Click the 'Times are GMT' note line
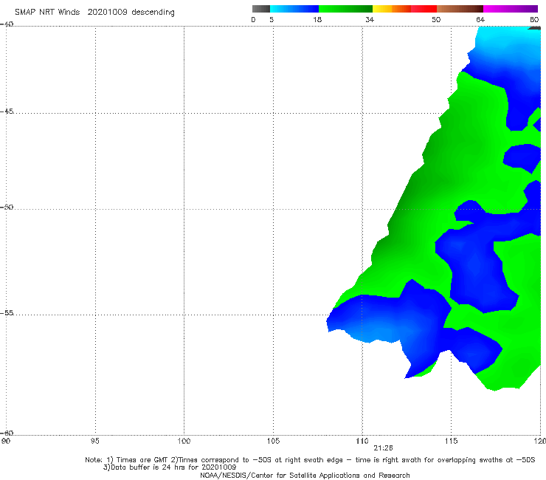The height and width of the screenshot is (480, 546). pos(310,460)
